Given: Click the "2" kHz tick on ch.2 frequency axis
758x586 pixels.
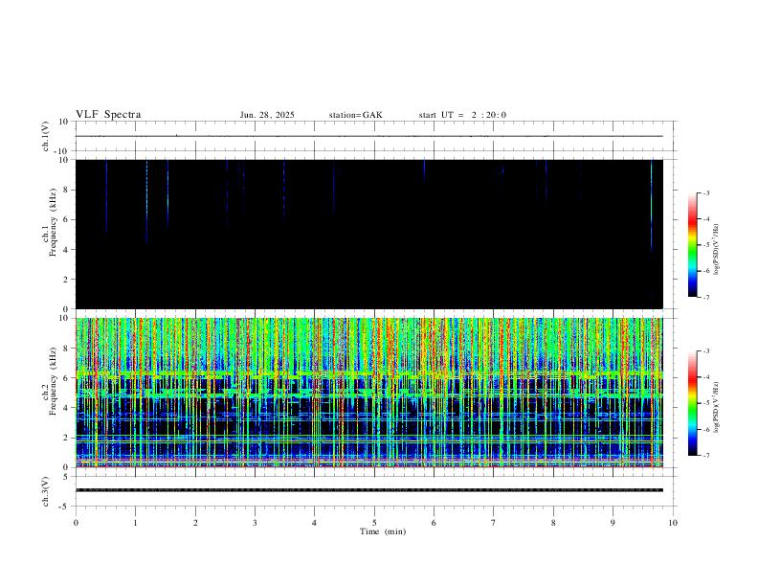Looking at the screenshot, I should (67, 438).
